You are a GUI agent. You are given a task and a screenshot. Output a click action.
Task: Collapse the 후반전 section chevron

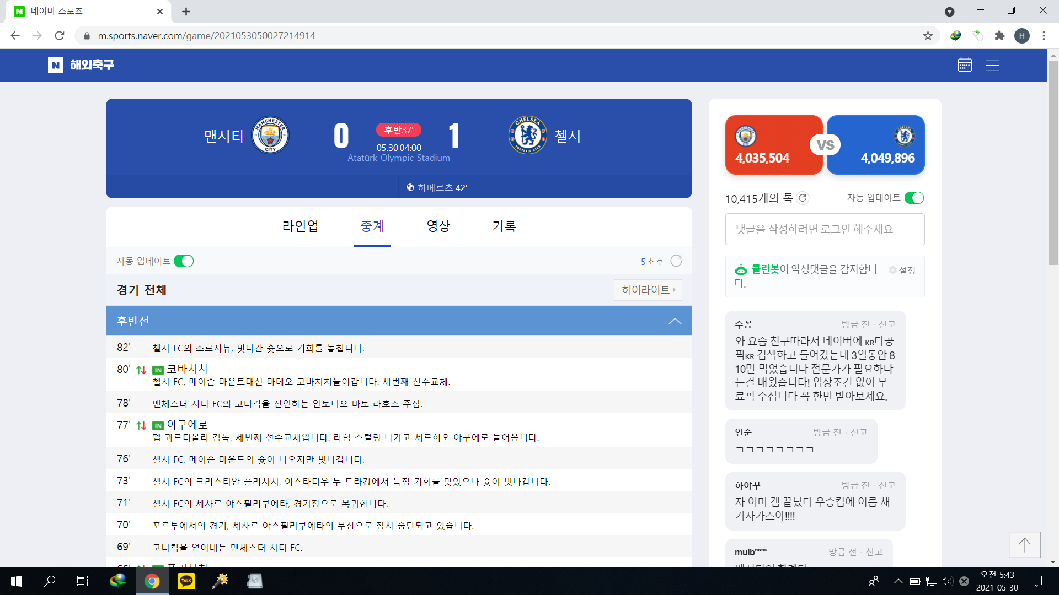tap(675, 321)
